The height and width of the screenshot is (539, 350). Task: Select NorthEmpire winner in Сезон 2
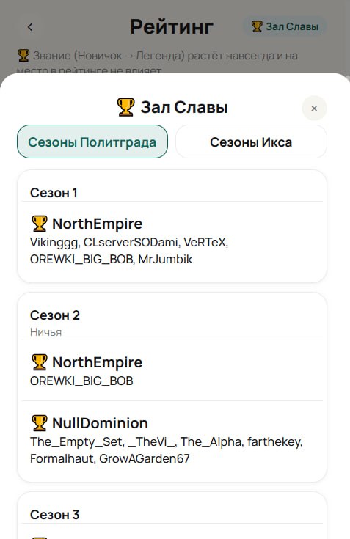click(98, 362)
